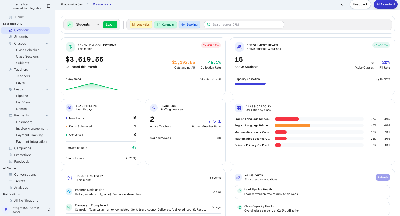The image size is (400, 216).
Task: Click the $1,193.65 Outstanding AR value
Action: tap(183, 63)
